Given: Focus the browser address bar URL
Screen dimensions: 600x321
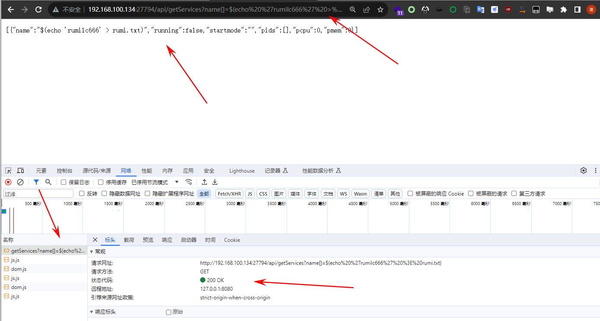Looking at the screenshot, I should pyautogui.click(x=215, y=9).
